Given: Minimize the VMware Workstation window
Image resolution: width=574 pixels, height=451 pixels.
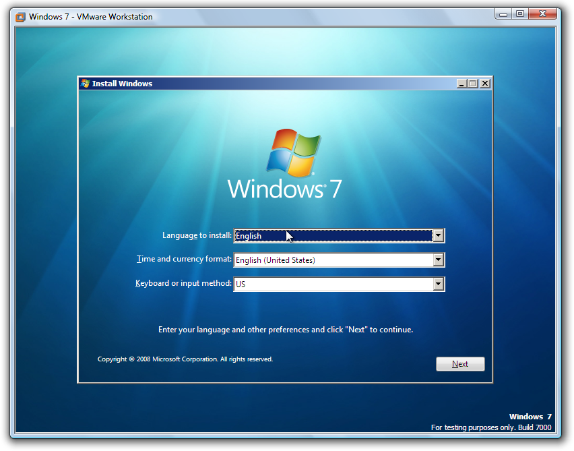Looking at the screenshot, I should coord(504,13).
